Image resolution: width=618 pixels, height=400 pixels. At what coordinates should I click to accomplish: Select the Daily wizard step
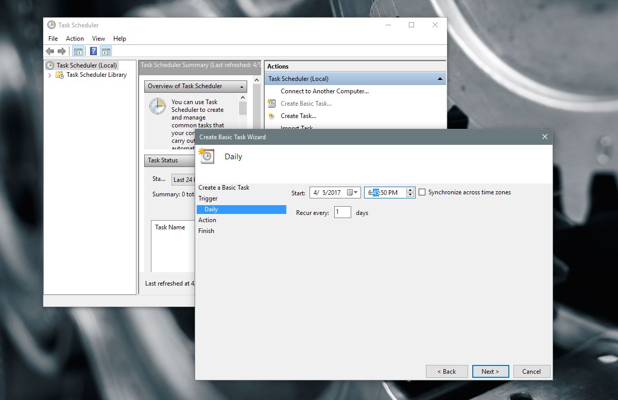coord(241,209)
